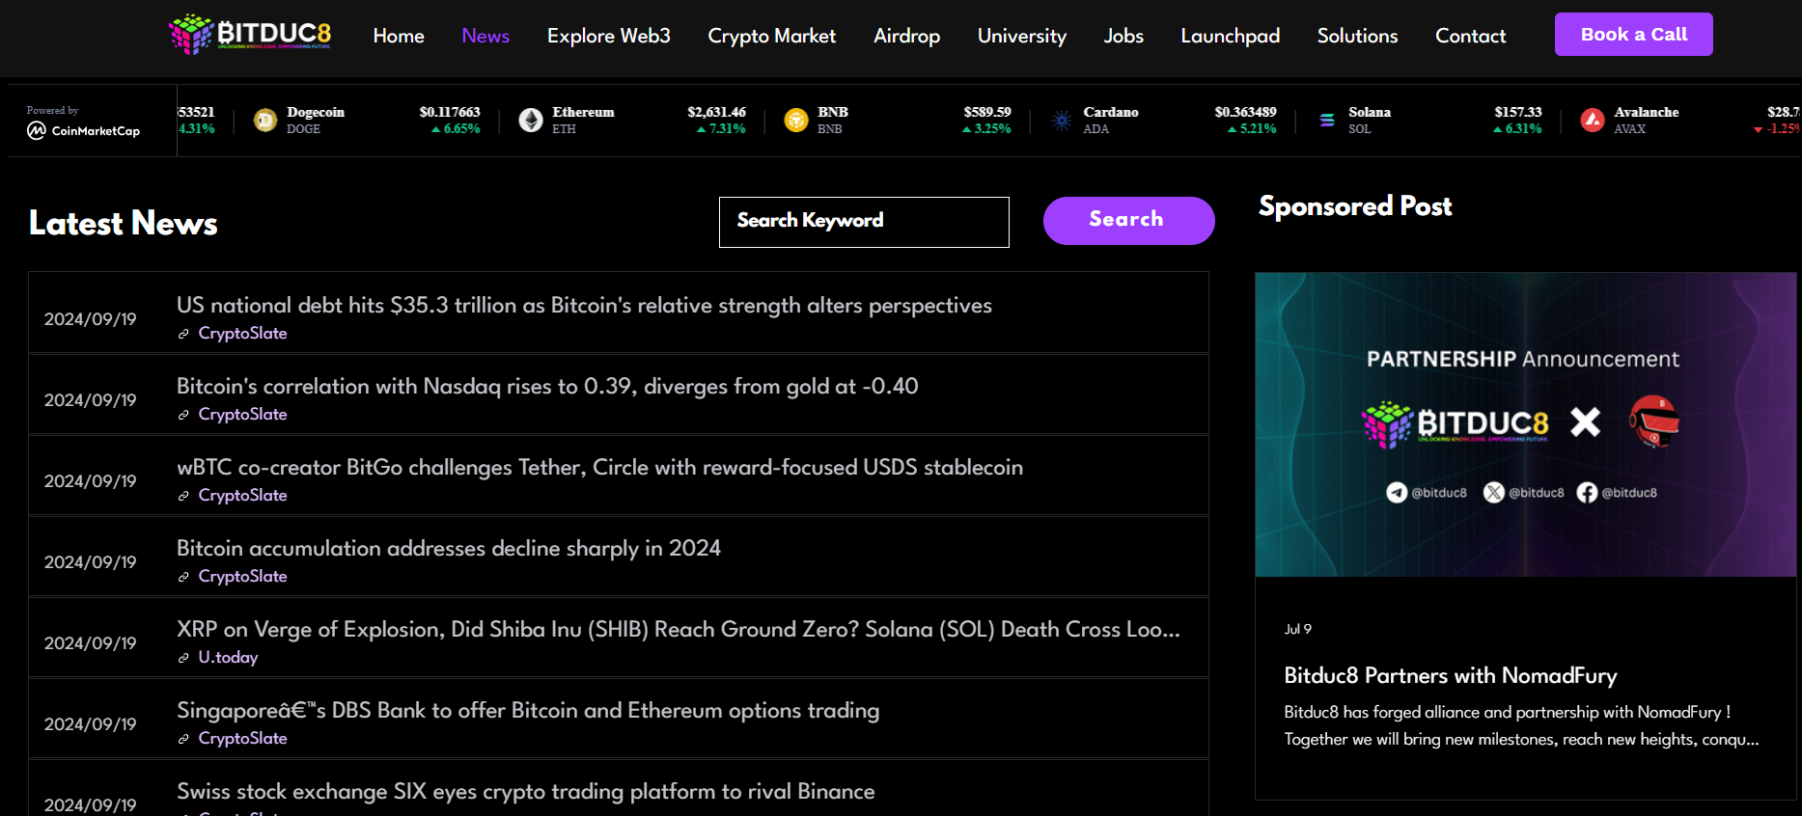Screen dimensions: 1802x816
Task: Click link icon beside Nasdaq correlation source
Action: (x=183, y=415)
